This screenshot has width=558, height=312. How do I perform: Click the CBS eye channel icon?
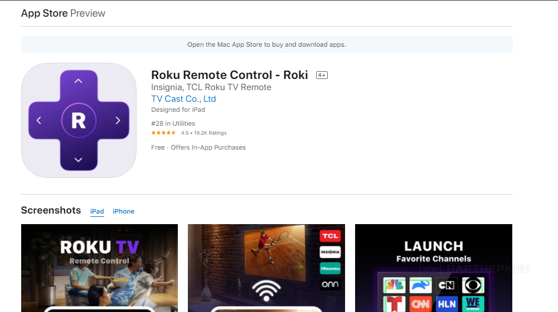(473, 285)
